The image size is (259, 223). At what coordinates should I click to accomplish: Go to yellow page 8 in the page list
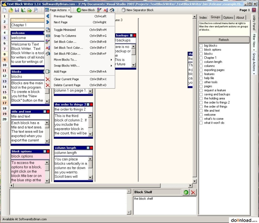pos(5,54)
